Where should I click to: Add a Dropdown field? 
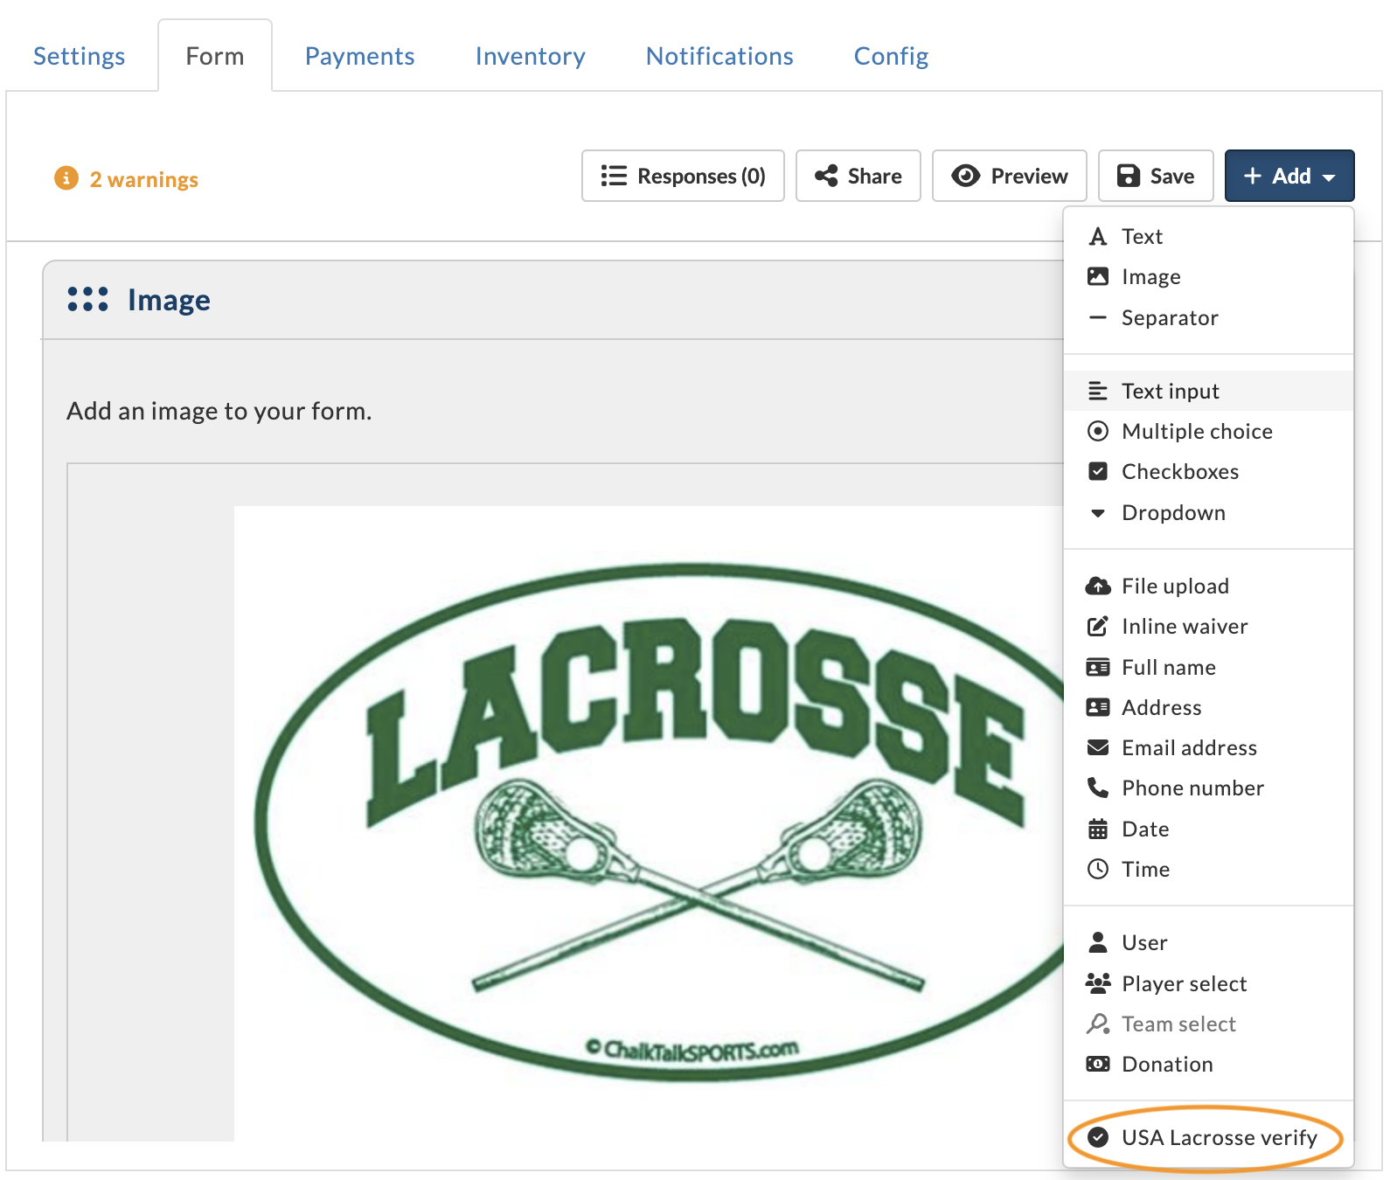(1208, 512)
